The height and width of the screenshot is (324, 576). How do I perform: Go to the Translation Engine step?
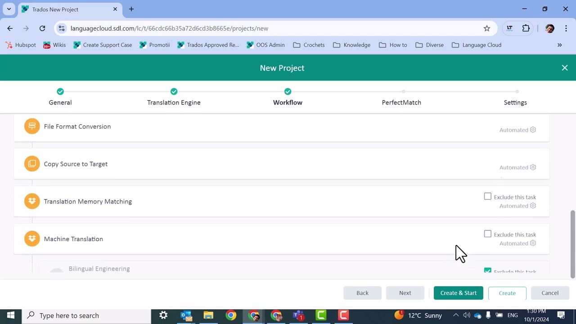tap(174, 97)
